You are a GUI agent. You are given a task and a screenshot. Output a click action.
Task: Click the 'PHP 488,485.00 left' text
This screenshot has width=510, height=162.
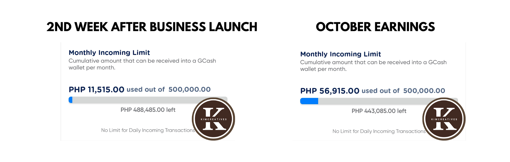[x=148, y=110]
